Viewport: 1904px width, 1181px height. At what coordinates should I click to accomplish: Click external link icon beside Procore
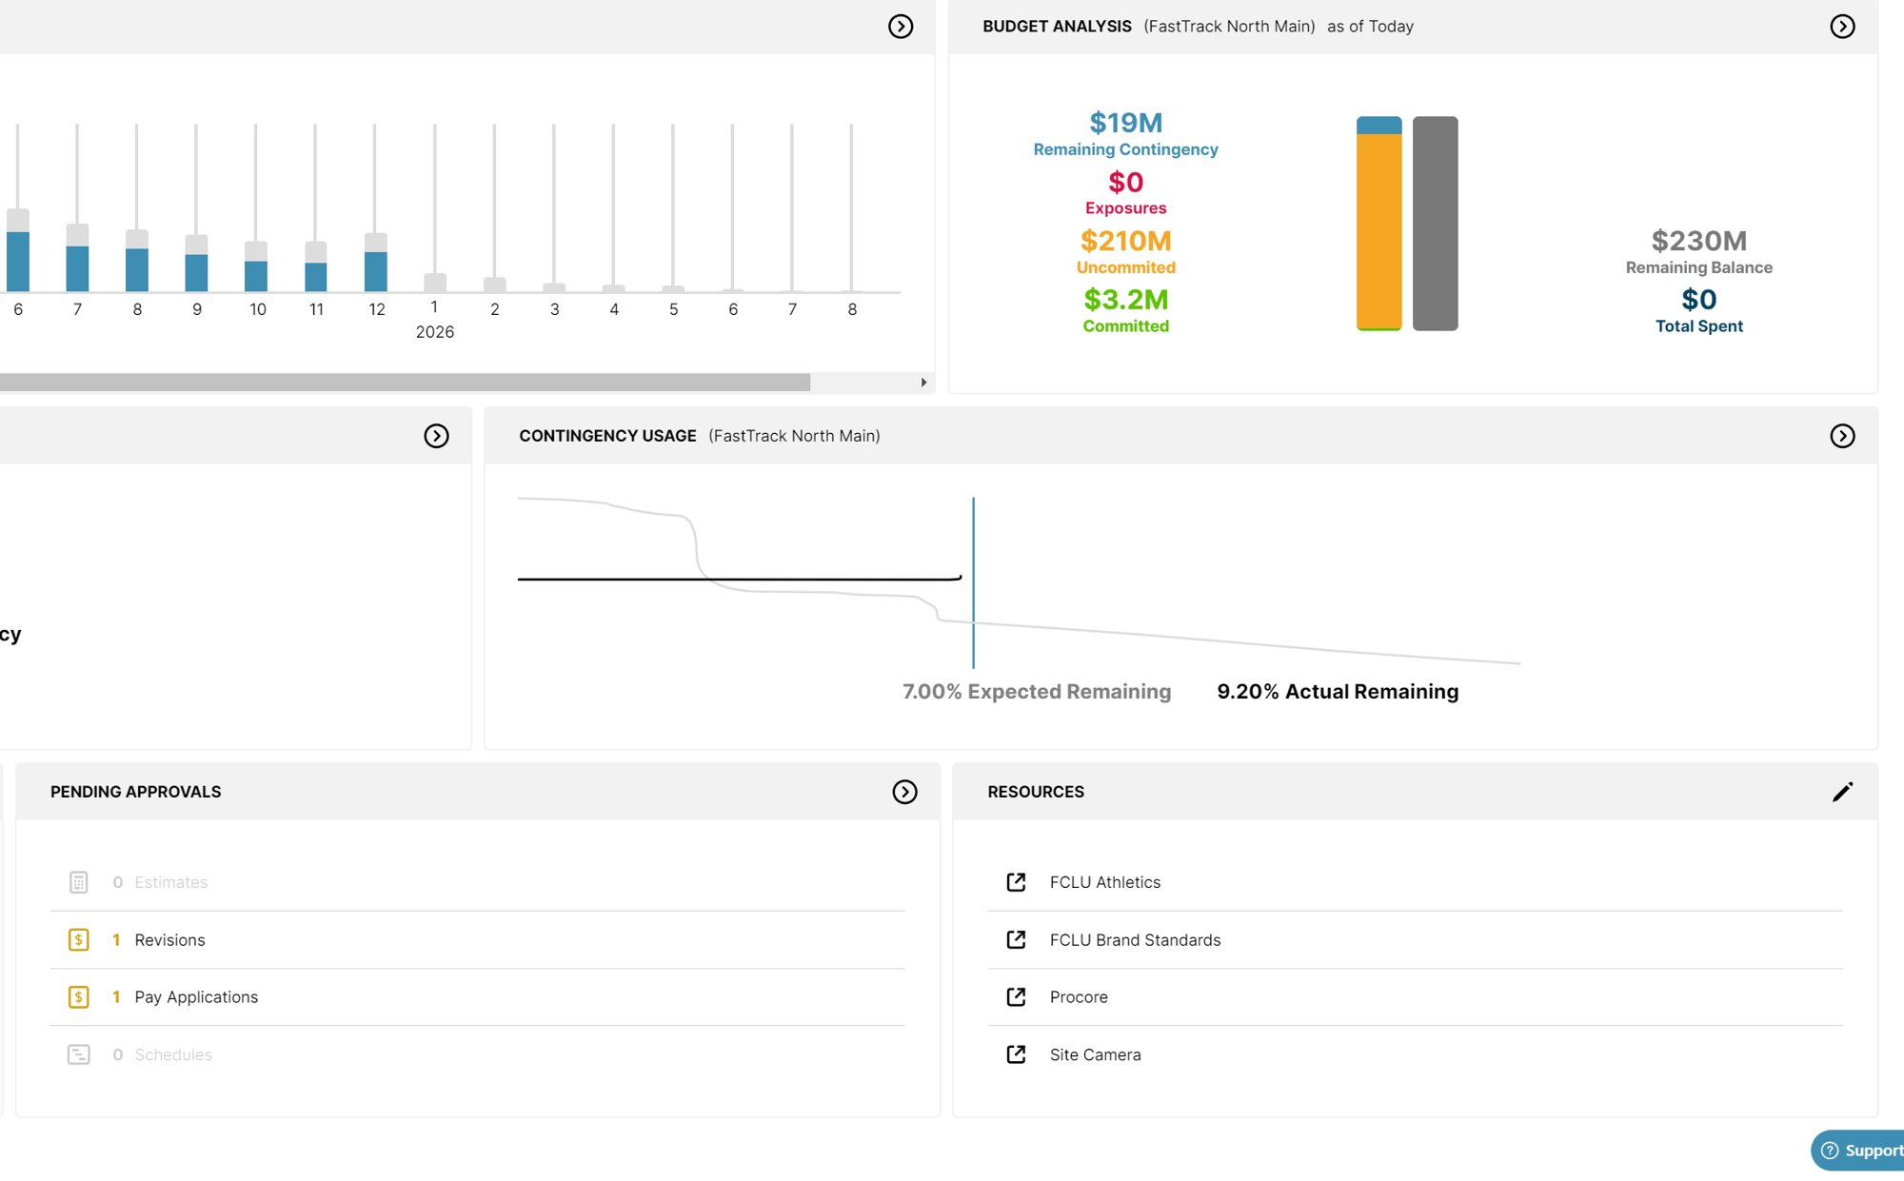[1016, 997]
